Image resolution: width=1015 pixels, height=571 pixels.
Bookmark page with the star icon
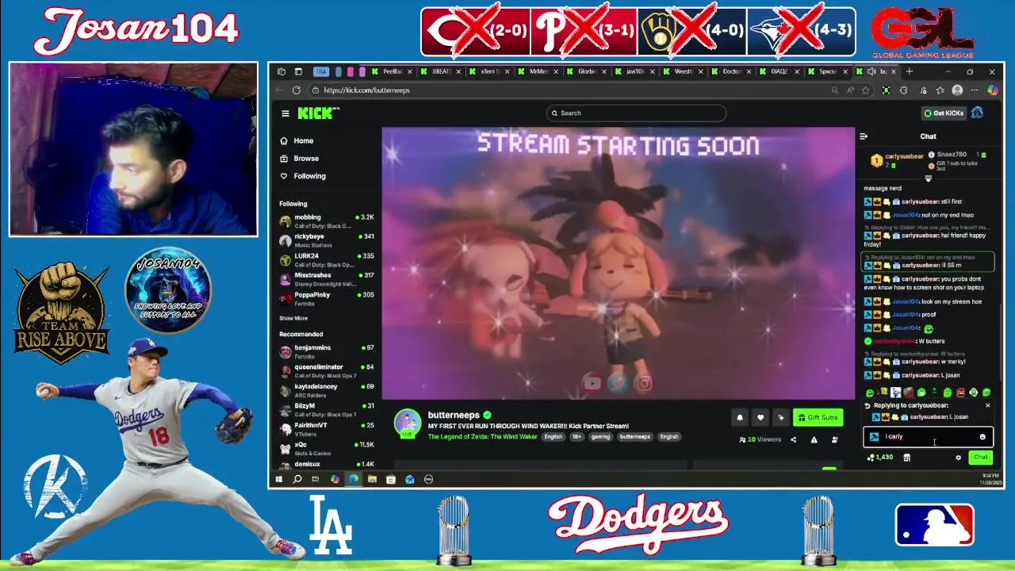tap(866, 90)
